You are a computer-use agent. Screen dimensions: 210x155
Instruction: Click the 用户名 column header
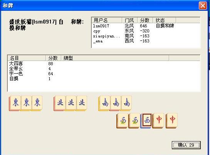(x=107, y=20)
